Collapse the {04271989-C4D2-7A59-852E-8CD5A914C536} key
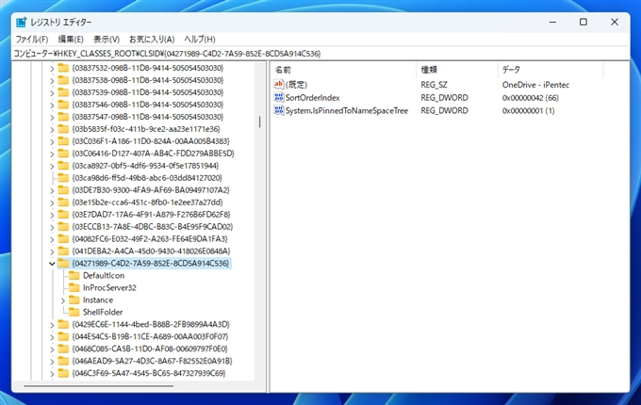 pyautogui.click(x=52, y=264)
